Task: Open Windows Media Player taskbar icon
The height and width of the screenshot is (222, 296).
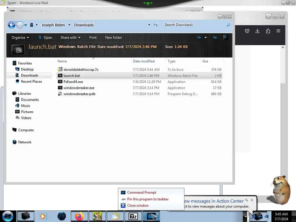Action: click(43, 216)
